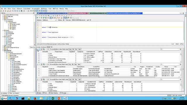Viewport: 187px width, 105px height.
Task: Click the 'New Orleans Cajun Delights' cell
Action: [57, 71]
